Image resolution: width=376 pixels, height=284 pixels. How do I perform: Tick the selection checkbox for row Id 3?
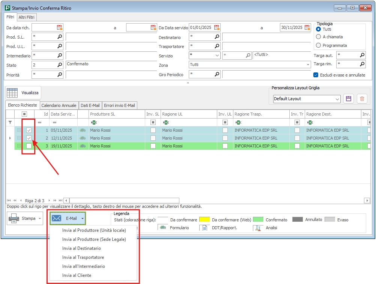click(29, 146)
